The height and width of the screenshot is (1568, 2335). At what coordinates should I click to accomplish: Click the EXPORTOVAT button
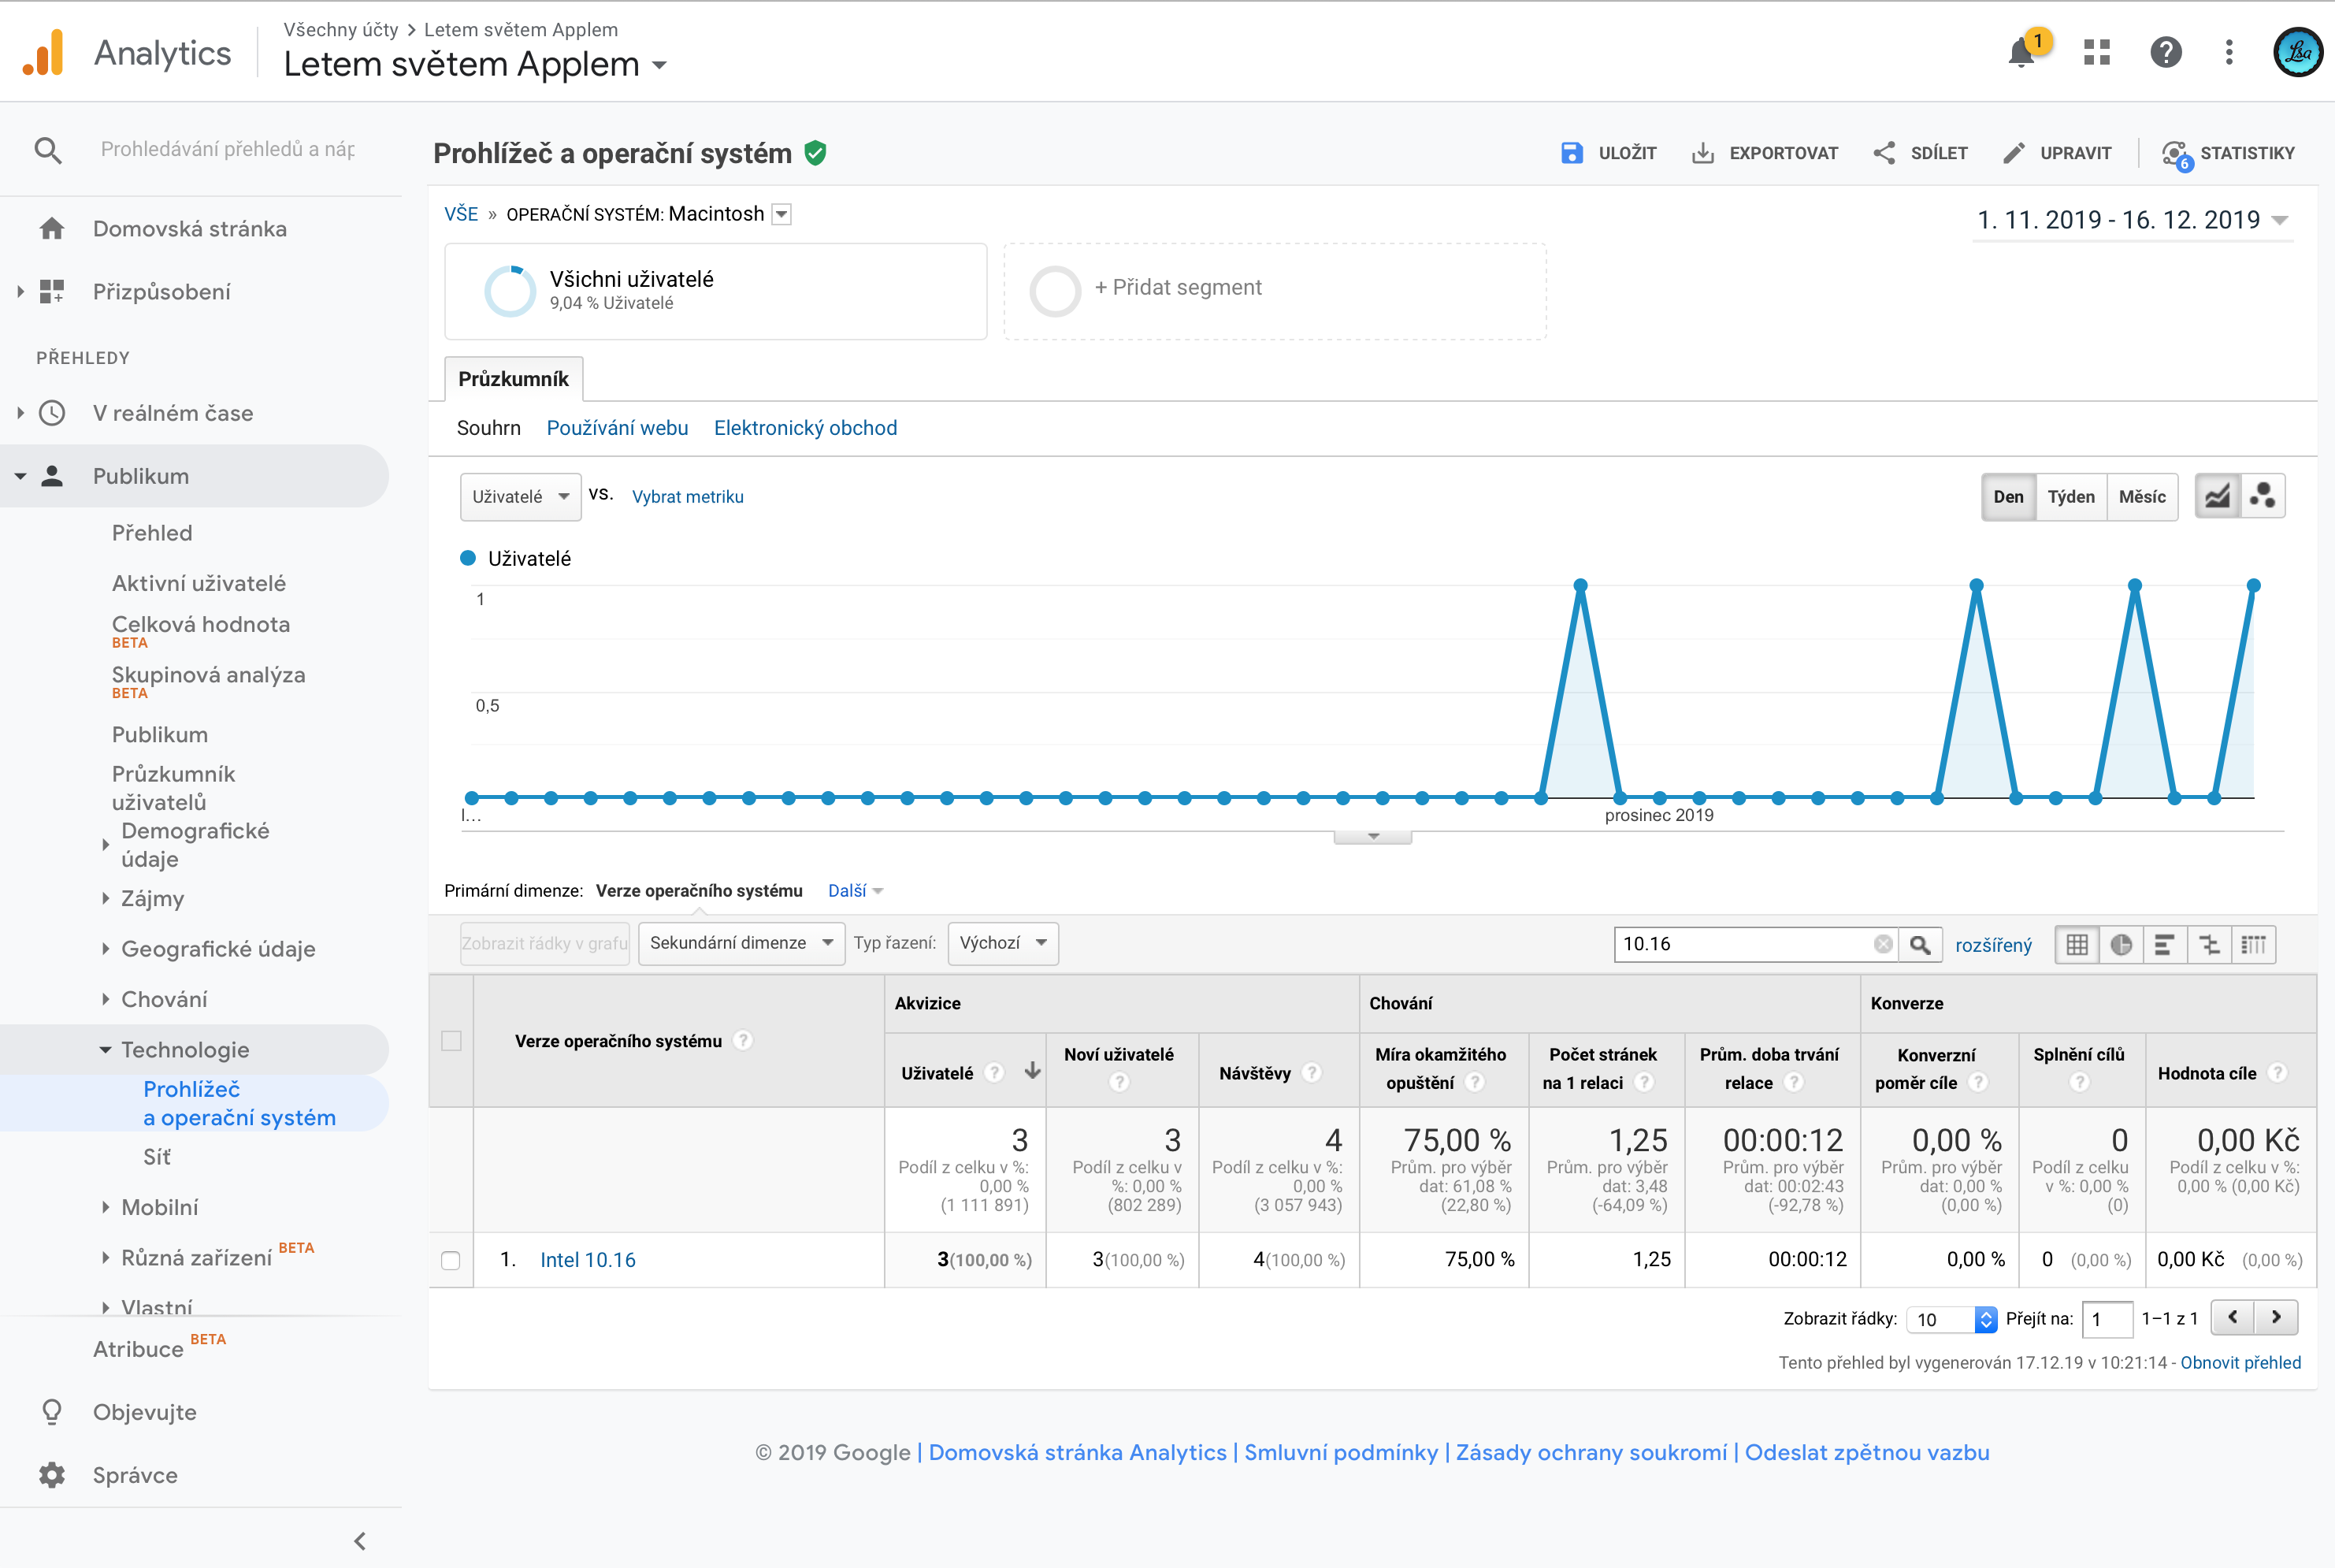click(x=1765, y=153)
